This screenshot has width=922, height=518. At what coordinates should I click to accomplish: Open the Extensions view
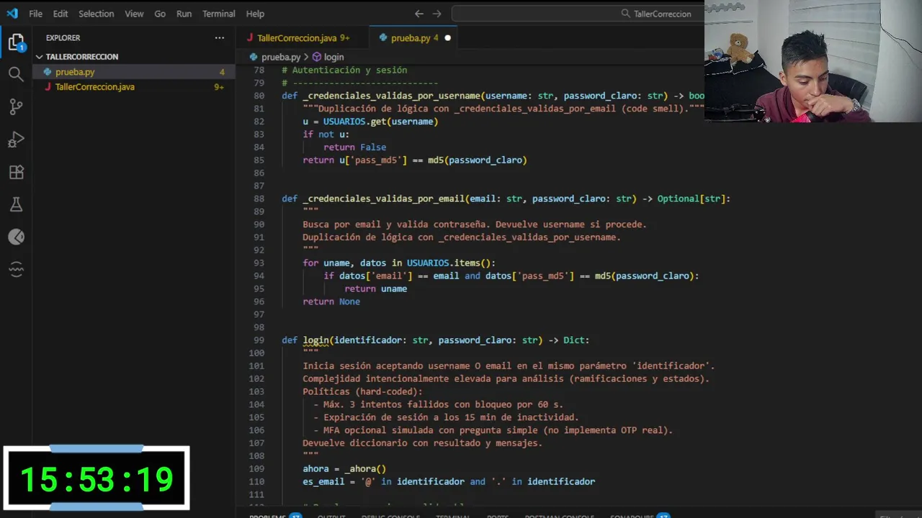pyautogui.click(x=16, y=172)
